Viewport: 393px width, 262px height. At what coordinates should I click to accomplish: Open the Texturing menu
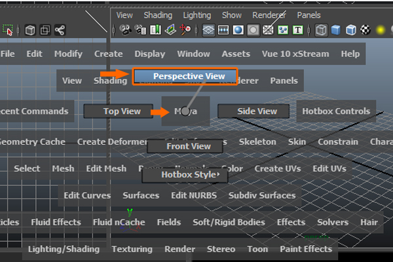[132, 249]
